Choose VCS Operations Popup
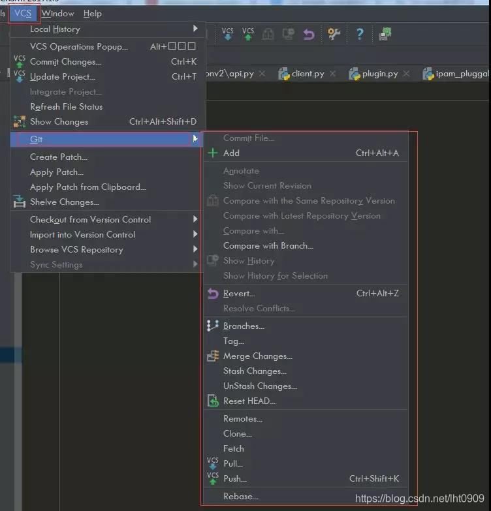The width and height of the screenshot is (491, 511). pyautogui.click(x=108, y=46)
